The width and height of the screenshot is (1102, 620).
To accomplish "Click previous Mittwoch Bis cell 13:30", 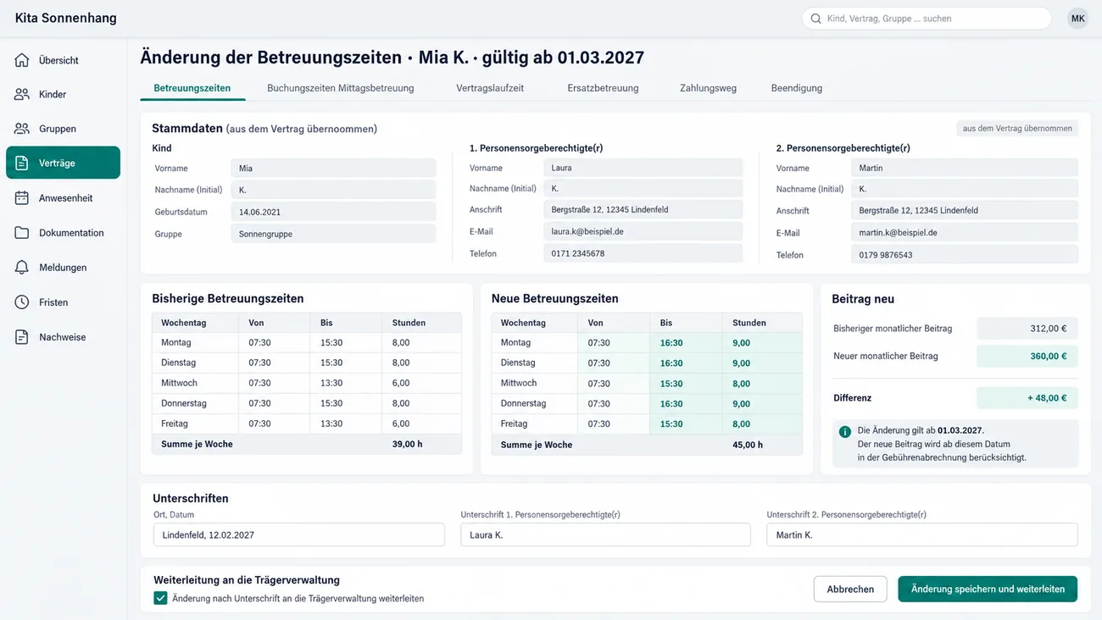I will tap(346, 383).
